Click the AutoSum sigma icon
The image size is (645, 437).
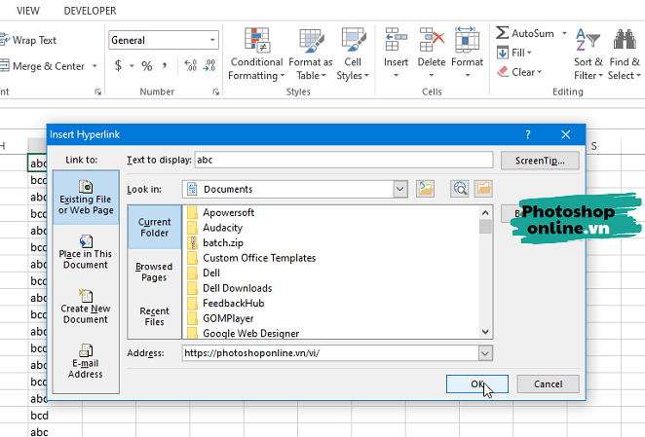[x=502, y=33]
